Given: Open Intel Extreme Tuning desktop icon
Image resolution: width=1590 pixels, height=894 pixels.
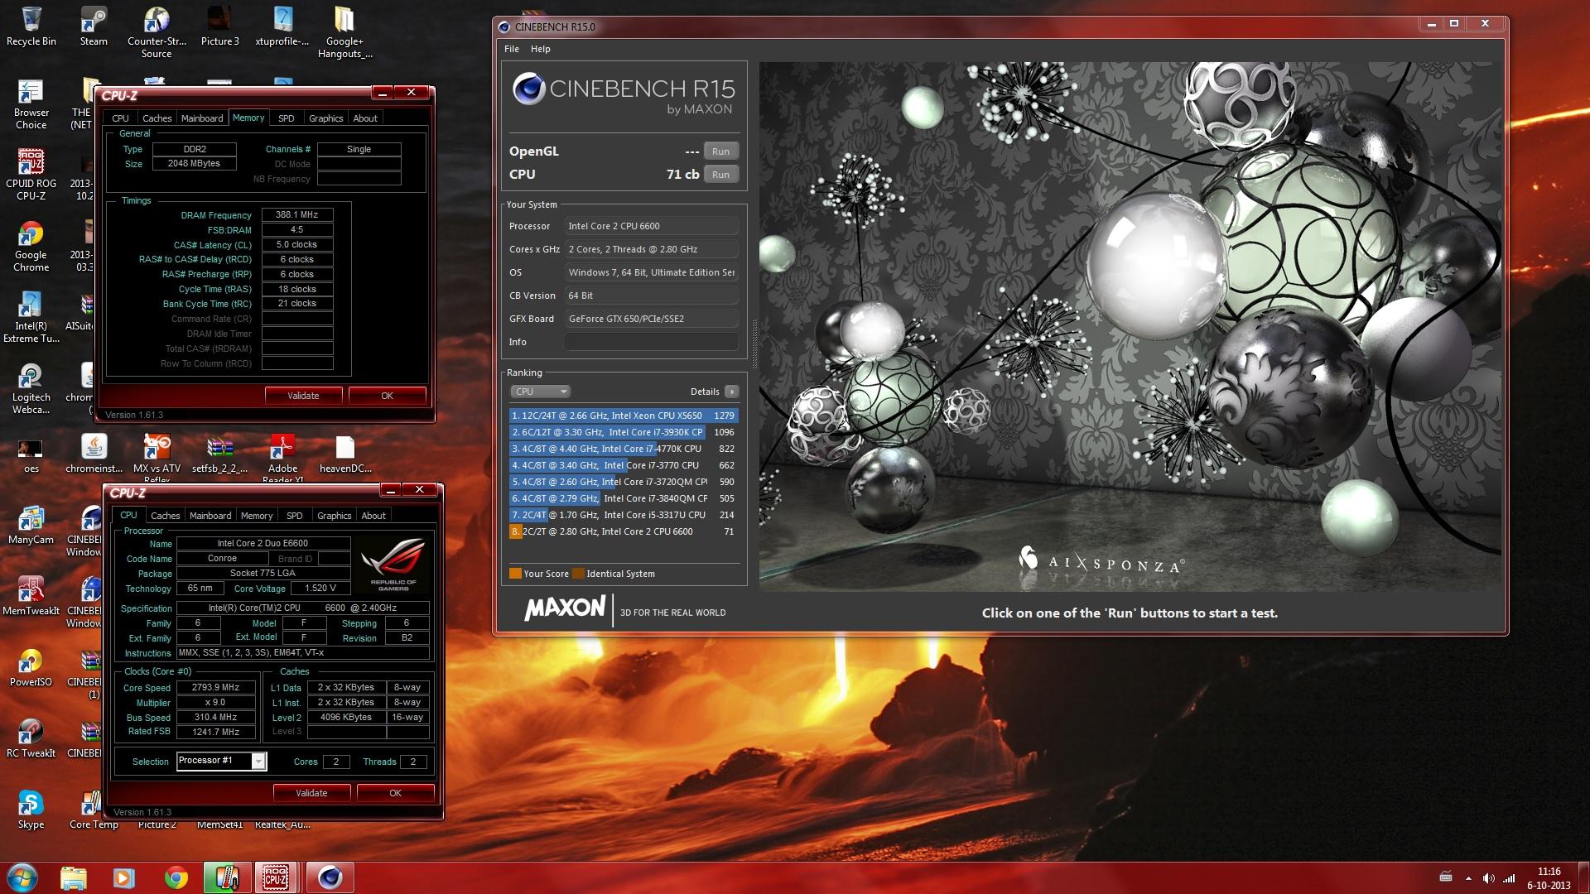Looking at the screenshot, I should click(x=31, y=317).
